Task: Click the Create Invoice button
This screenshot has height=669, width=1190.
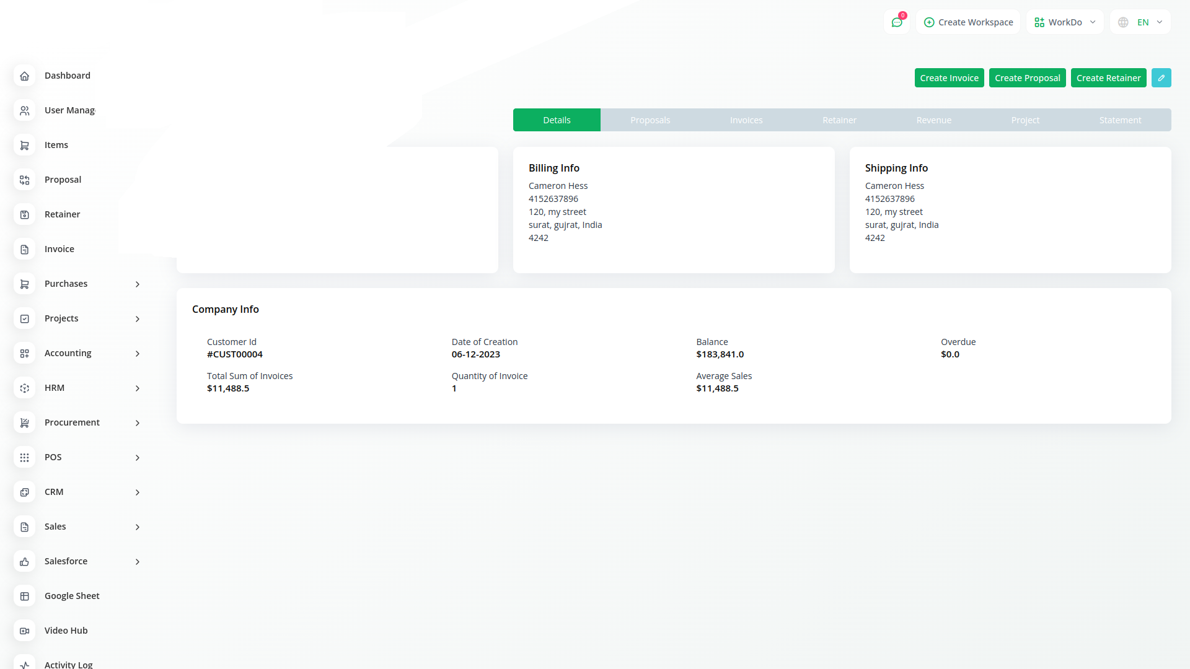Action: coord(949,78)
